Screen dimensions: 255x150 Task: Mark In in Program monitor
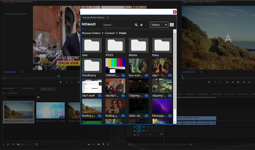pyautogui.click(x=215, y=82)
